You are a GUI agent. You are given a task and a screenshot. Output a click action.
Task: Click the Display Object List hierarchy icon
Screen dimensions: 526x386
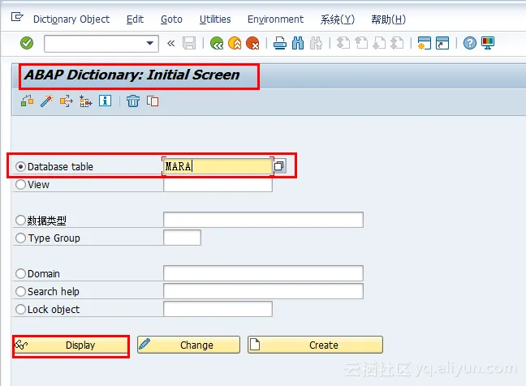(x=85, y=101)
